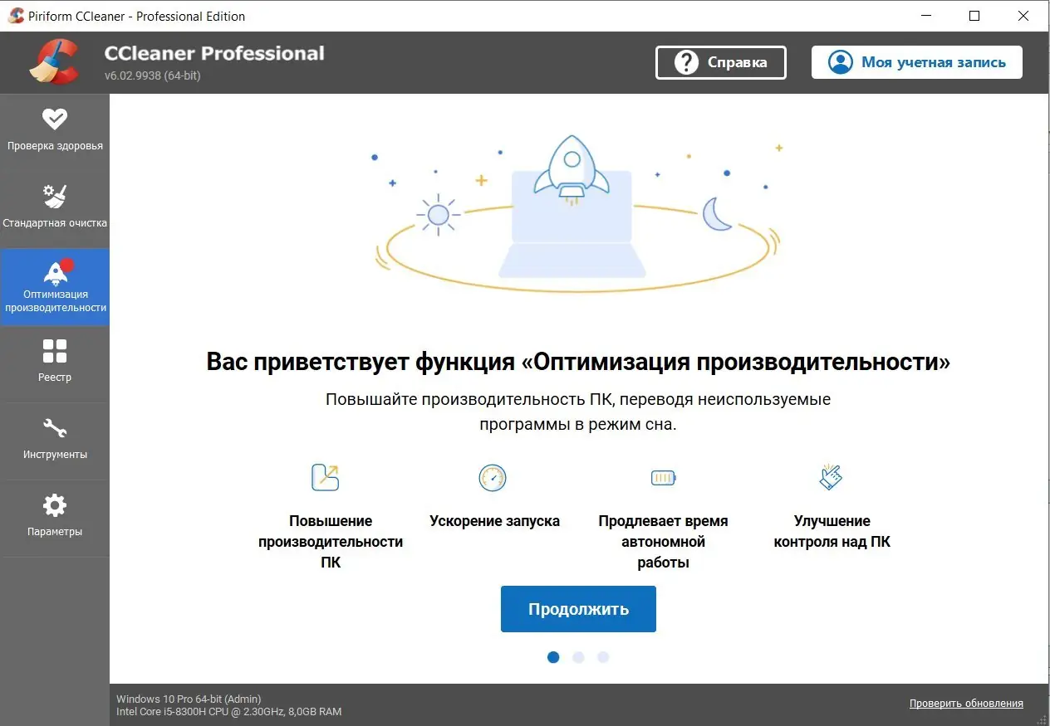Click the Повышение производительности ПК feature icon
This screenshot has width=1050, height=726.
tap(325, 477)
